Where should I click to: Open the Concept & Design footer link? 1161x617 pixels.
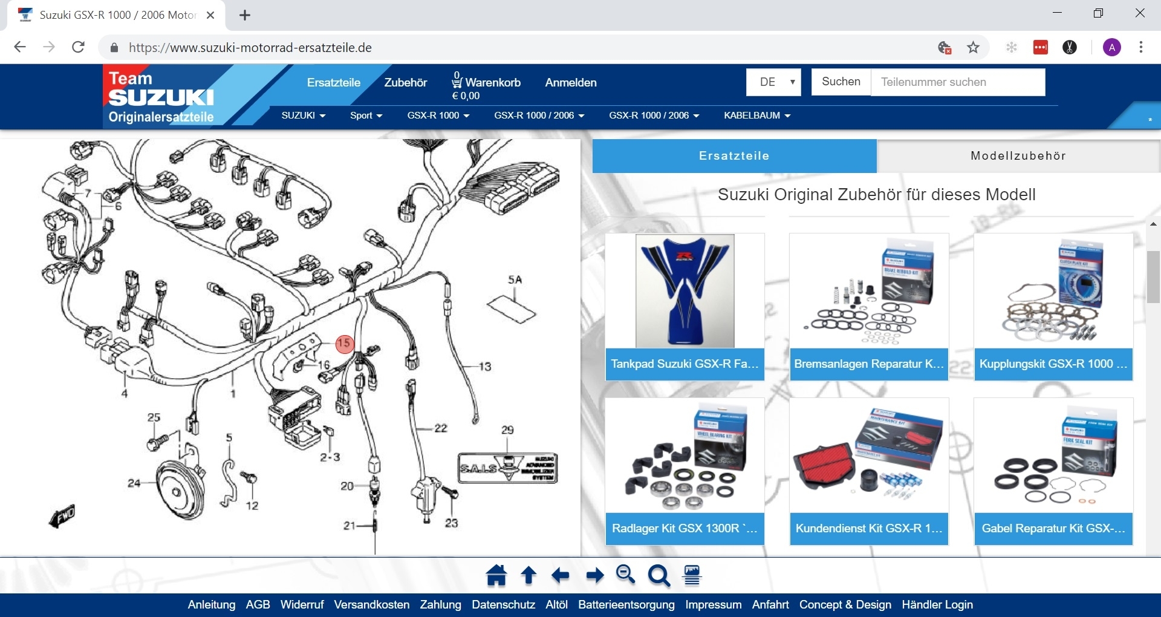845,605
